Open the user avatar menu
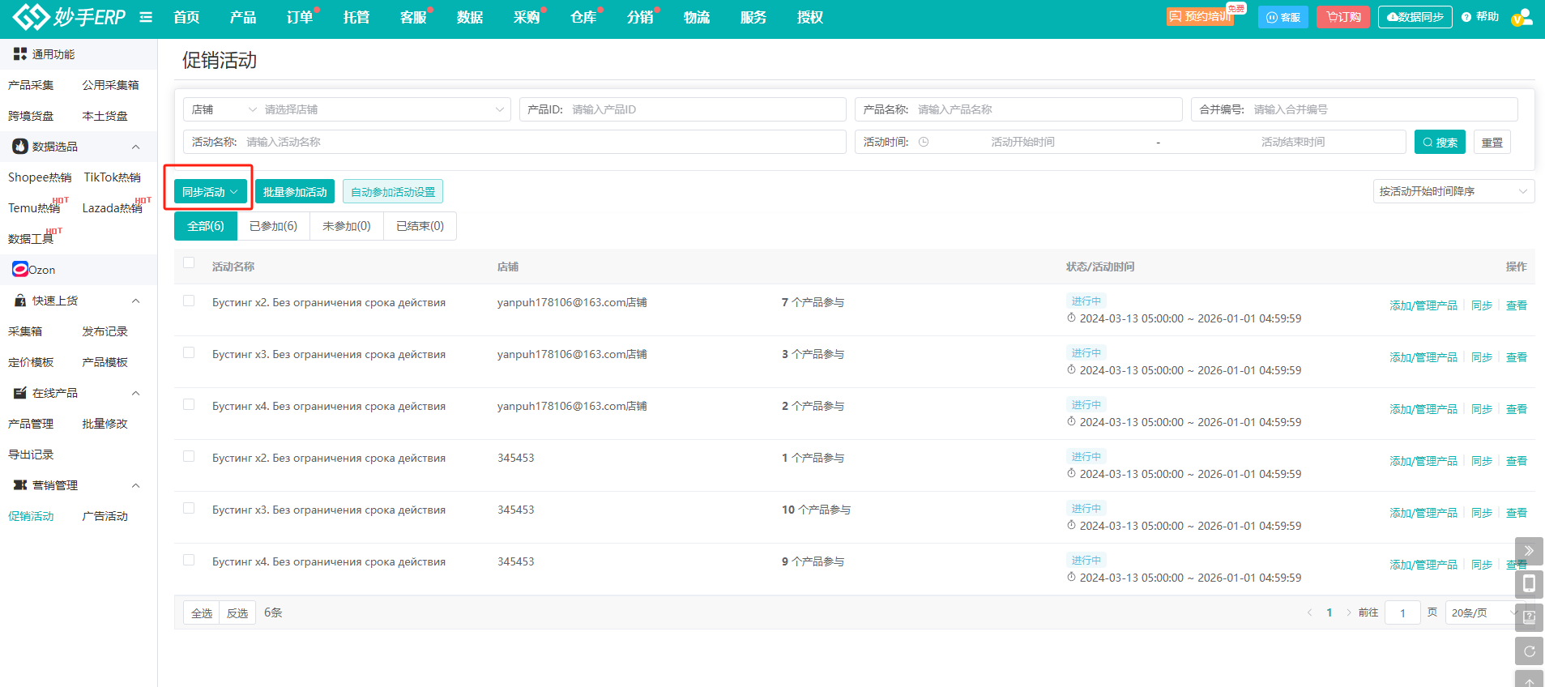Viewport: 1545px width, 687px height. coord(1522,17)
